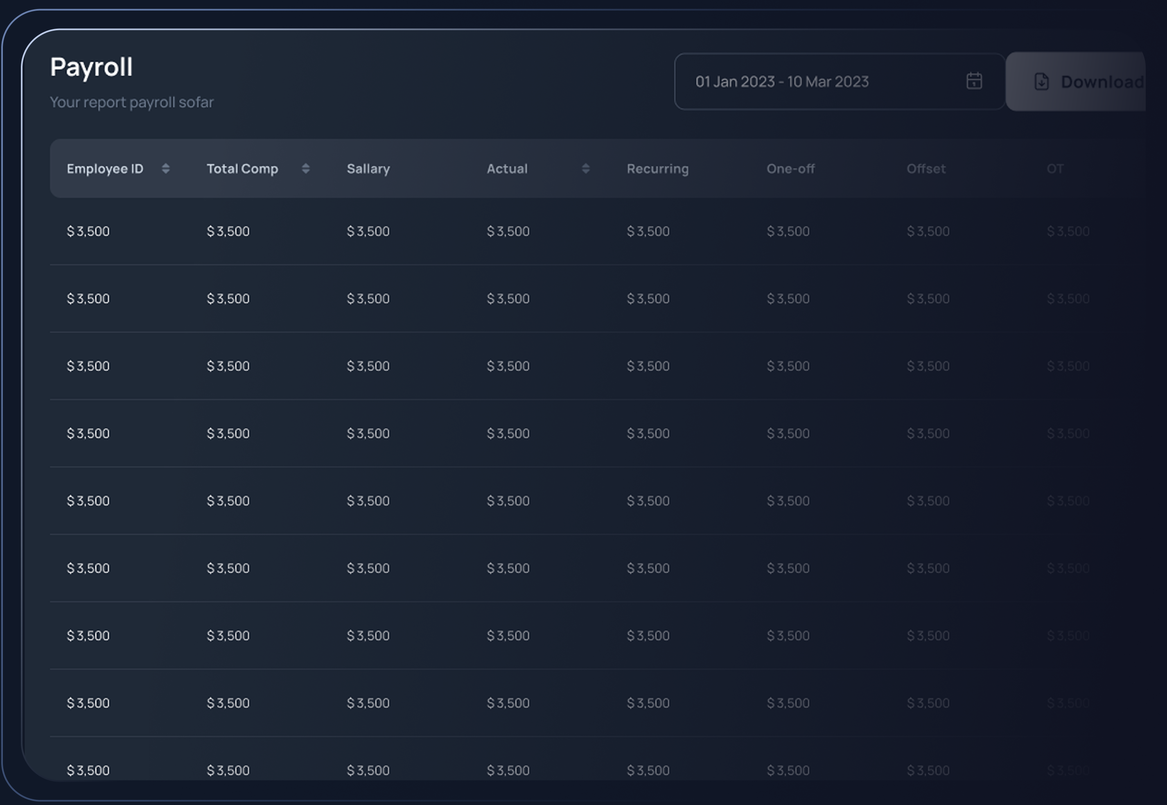The image size is (1167, 805).
Task: Click fifth row Recurring value
Action: pyautogui.click(x=648, y=501)
